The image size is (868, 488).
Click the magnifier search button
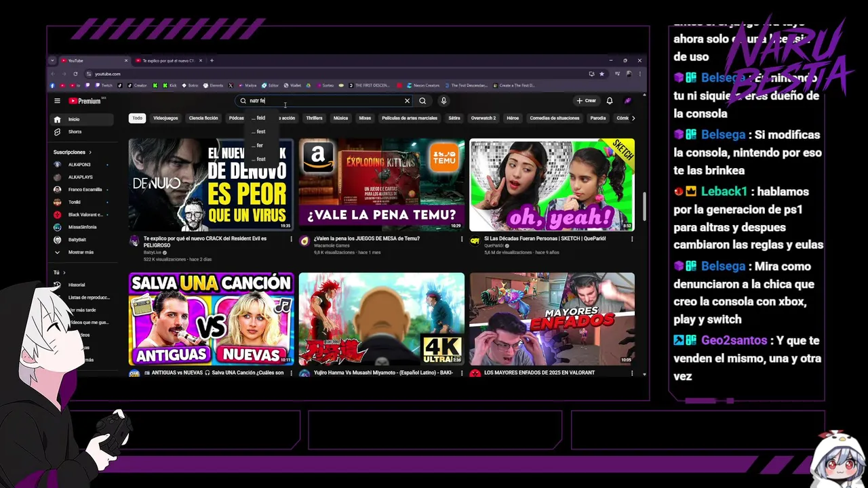(x=422, y=101)
